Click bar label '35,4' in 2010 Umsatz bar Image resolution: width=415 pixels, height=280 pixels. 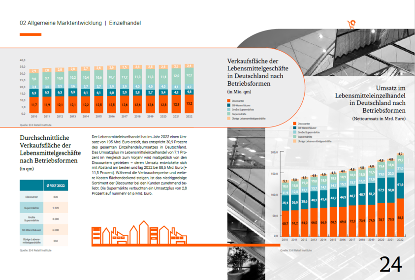[x=285, y=203]
